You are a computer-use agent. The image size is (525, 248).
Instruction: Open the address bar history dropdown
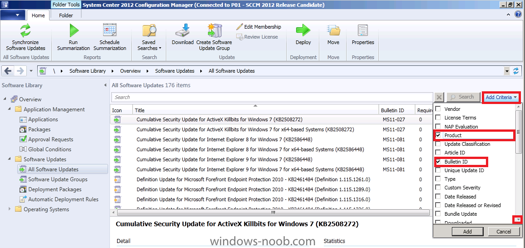pos(506,71)
